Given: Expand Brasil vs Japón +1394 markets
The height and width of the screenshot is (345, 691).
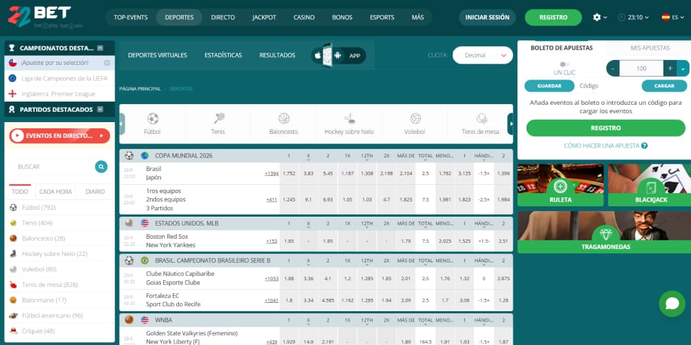Looking at the screenshot, I should [272, 173].
